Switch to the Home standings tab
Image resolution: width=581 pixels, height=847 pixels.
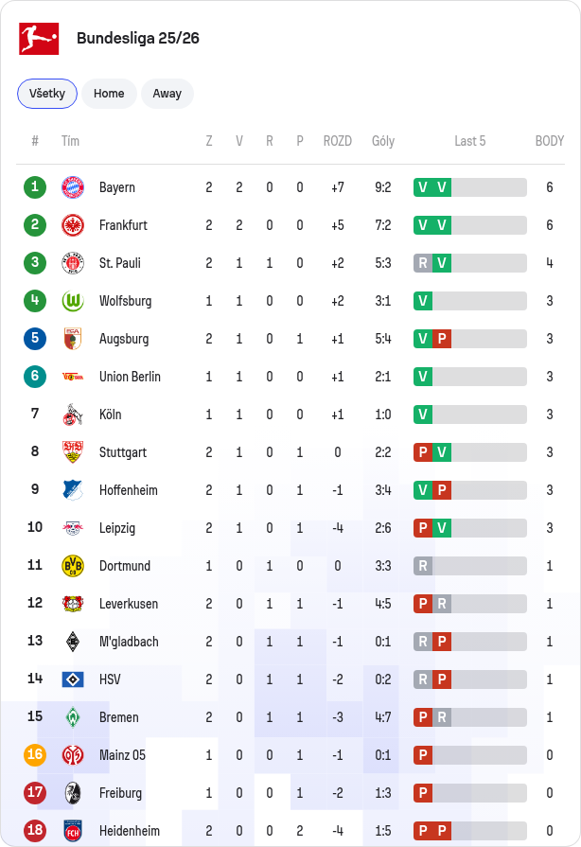tap(109, 94)
